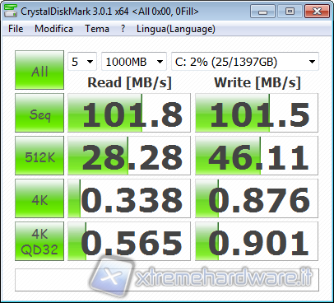Image resolution: width=334 pixels, height=303 pixels.
Task: Click the 512K write result 46.11
Action: click(x=257, y=156)
